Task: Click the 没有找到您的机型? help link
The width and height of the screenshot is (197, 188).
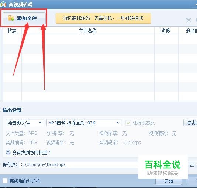Action: point(31,153)
